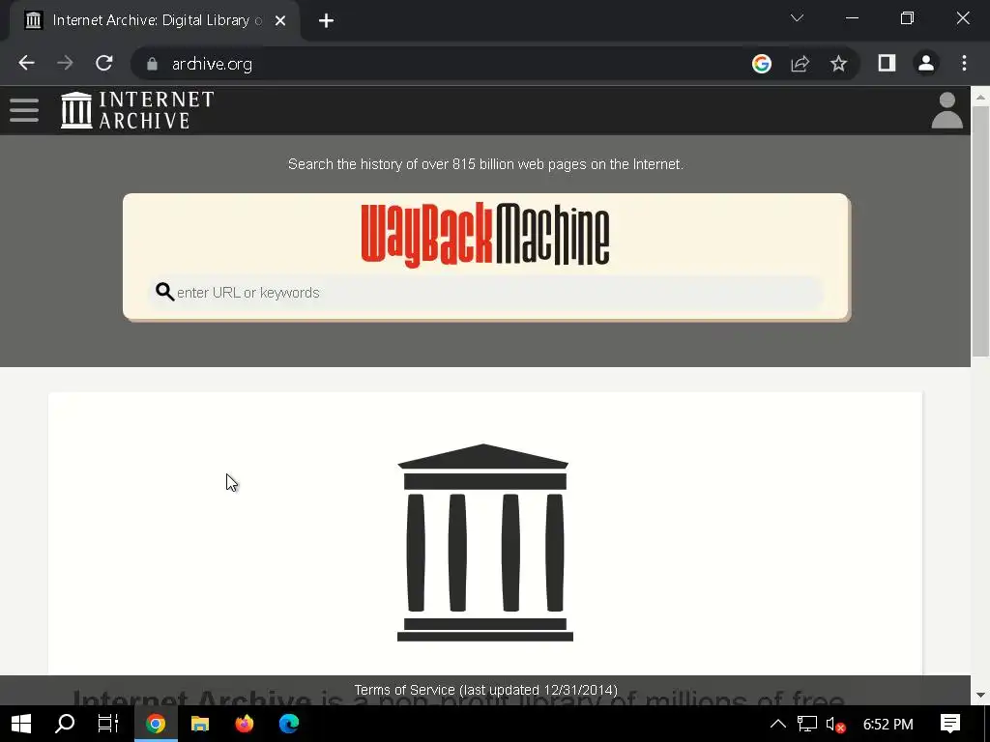Open the Chrome profile avatar
The height and width of the screenshot is (742, 990).
pyautogui.click(x=926, y=63)
